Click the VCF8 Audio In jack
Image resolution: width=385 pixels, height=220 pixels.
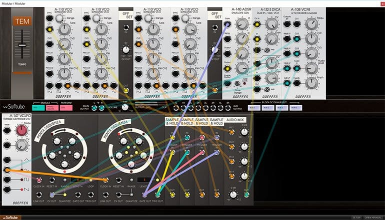click(296, 68)
